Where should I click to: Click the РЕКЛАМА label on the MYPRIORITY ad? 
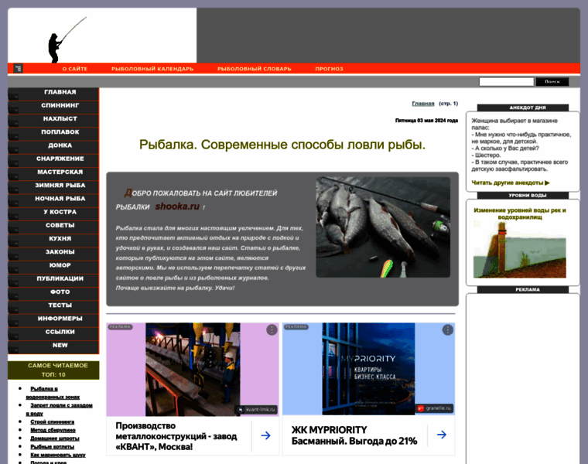coord(296,327)
